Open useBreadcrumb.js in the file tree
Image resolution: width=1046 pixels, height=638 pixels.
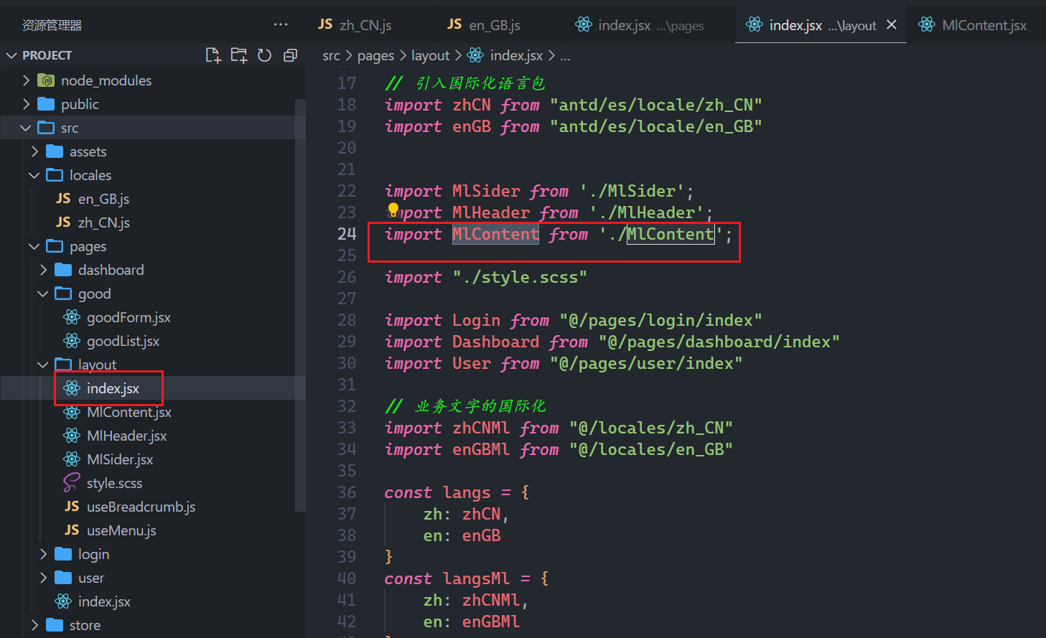click(x=141, y=507)
